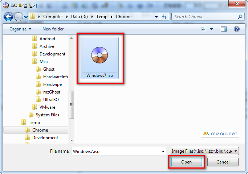Click the tree pane scroll down arrow

coord(72,140)
